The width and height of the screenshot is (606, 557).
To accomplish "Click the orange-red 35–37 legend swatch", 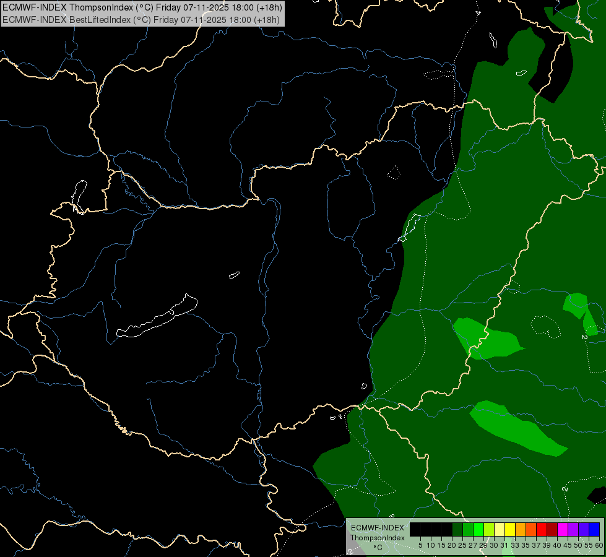I will point(531,529).
